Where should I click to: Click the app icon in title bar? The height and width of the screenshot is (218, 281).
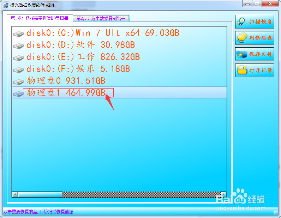(x=6, y=5)
